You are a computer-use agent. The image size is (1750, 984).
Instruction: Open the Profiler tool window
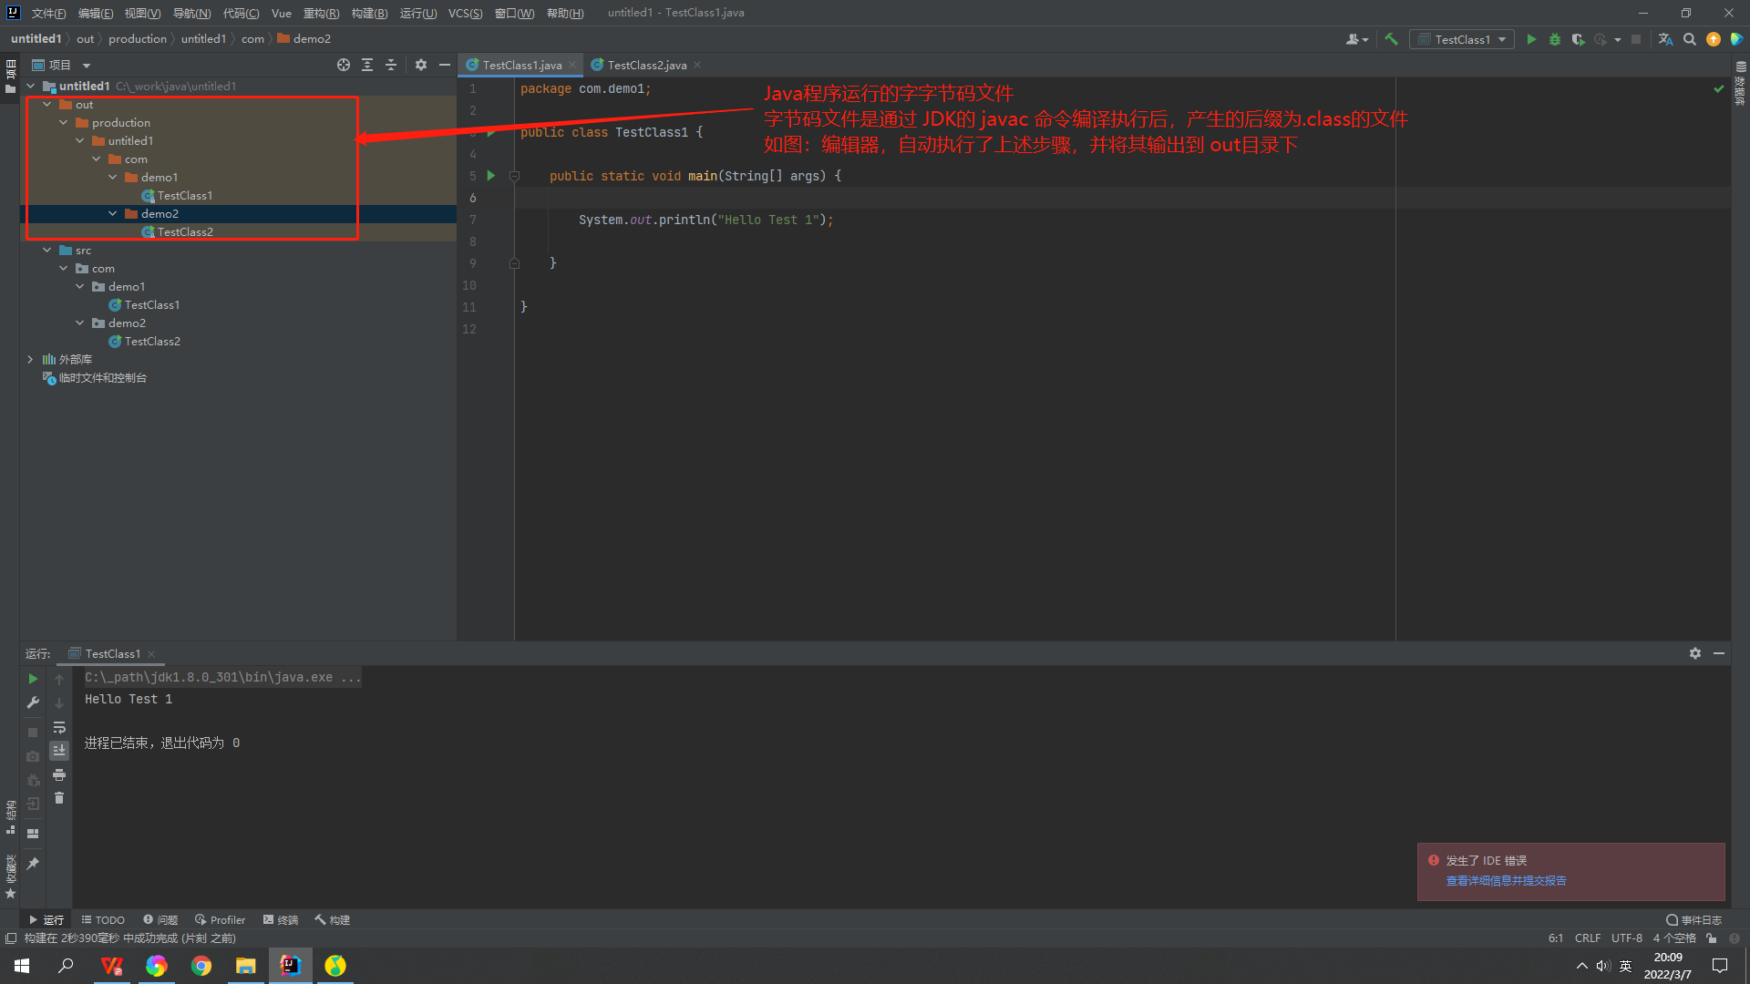(x=220, y=920)
